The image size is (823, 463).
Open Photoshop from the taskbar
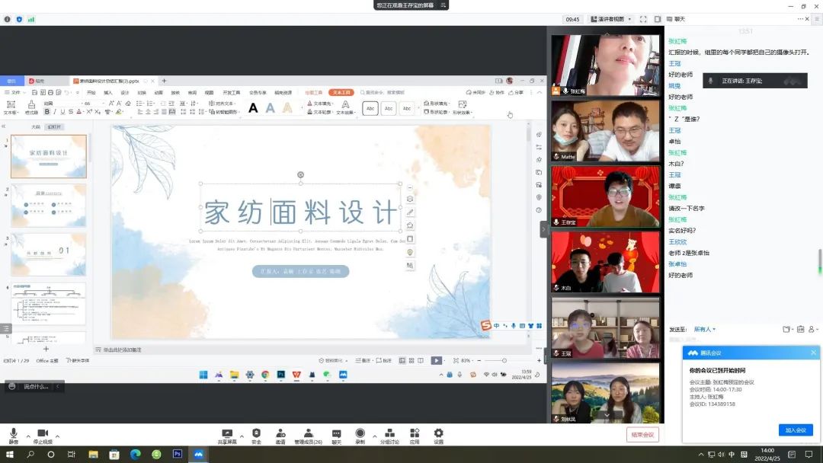pos(178,454)
